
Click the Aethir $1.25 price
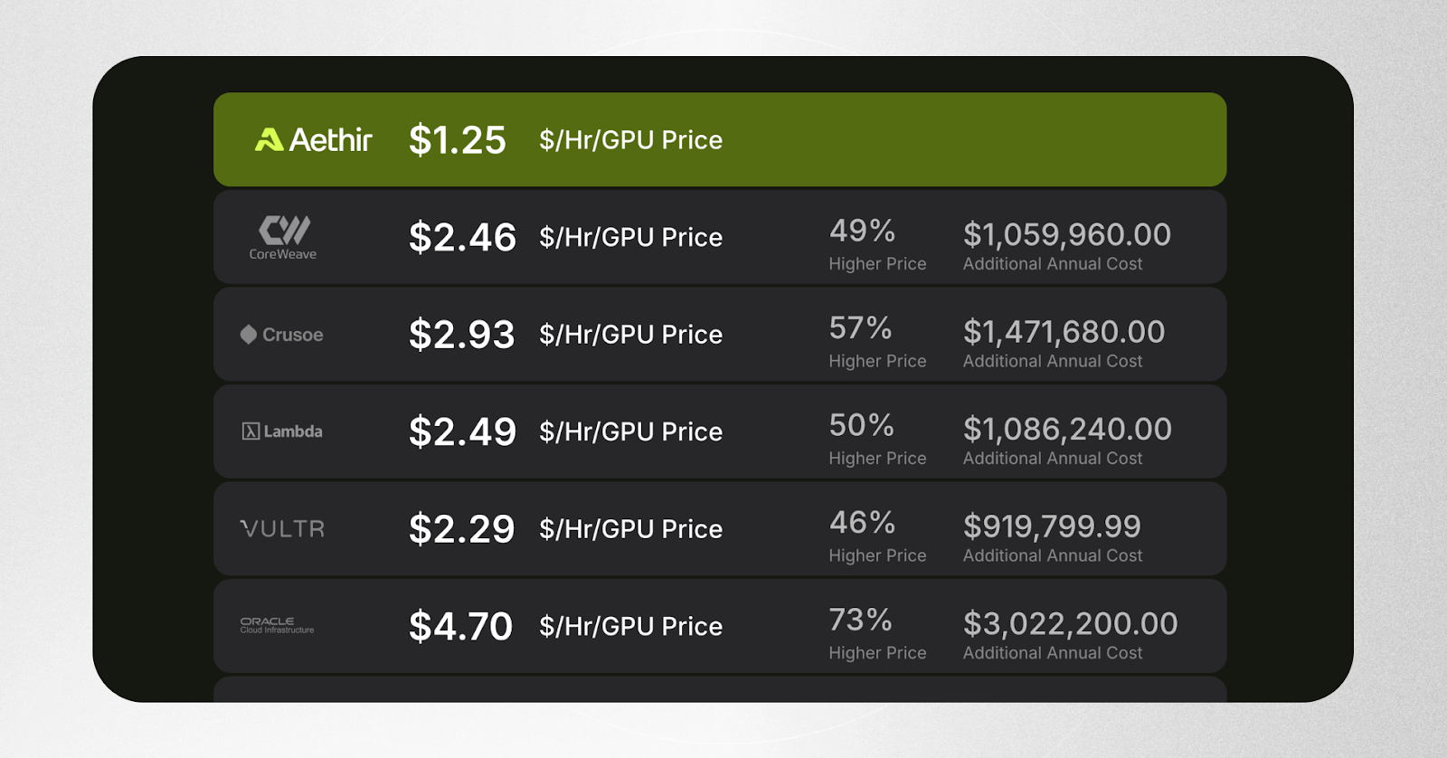457,140
